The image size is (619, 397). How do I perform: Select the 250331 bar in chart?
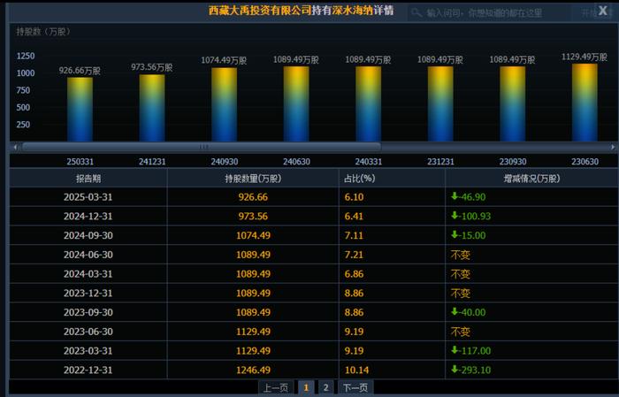[x=80, y=110]
